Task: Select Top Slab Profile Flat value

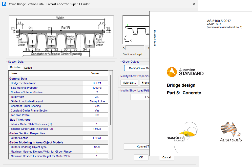Action: [97, 115]
